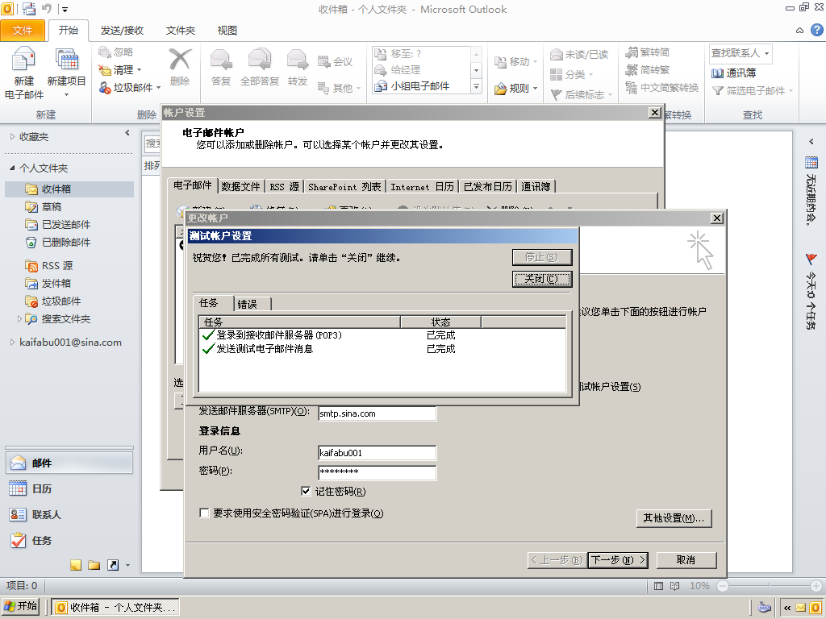Screen dimensions: 826x619
Task: Open the View (视图) ribbon tab
Action: (227, 31)
